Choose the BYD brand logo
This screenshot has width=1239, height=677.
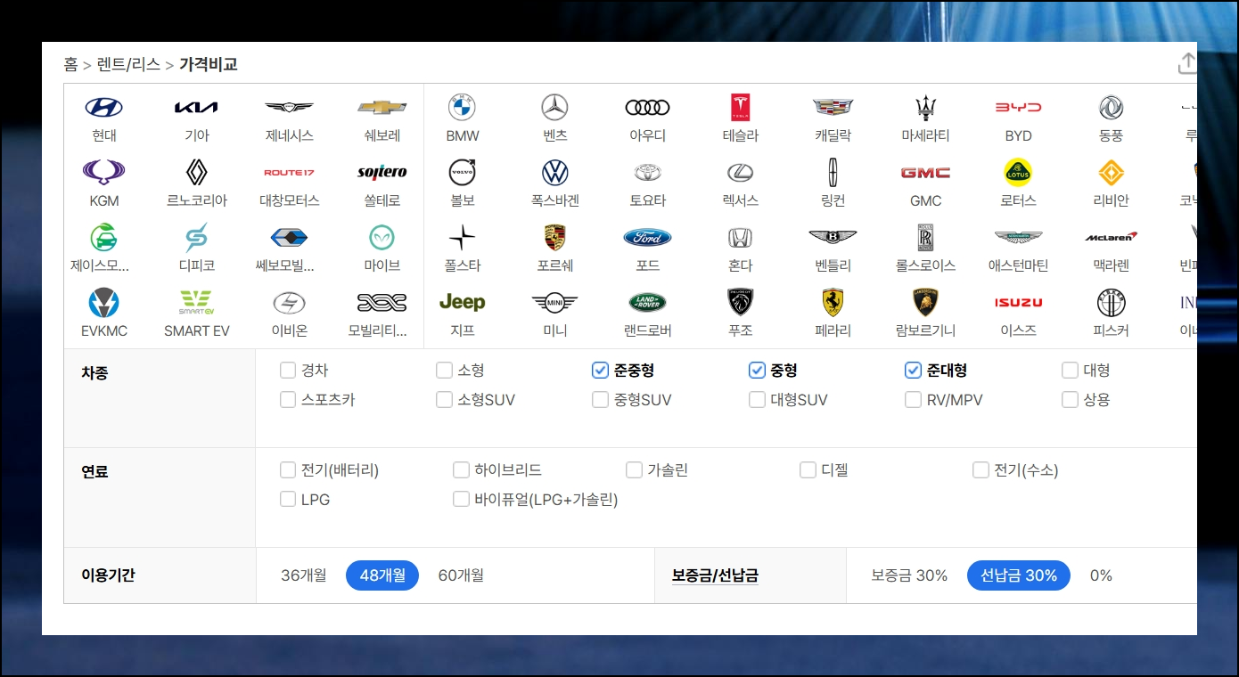[x=1018, y=108]
